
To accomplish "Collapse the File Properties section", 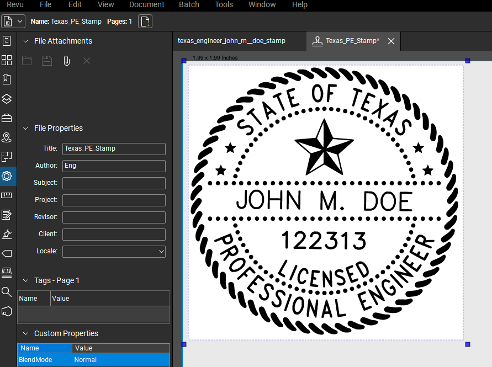I will [25, 128].
